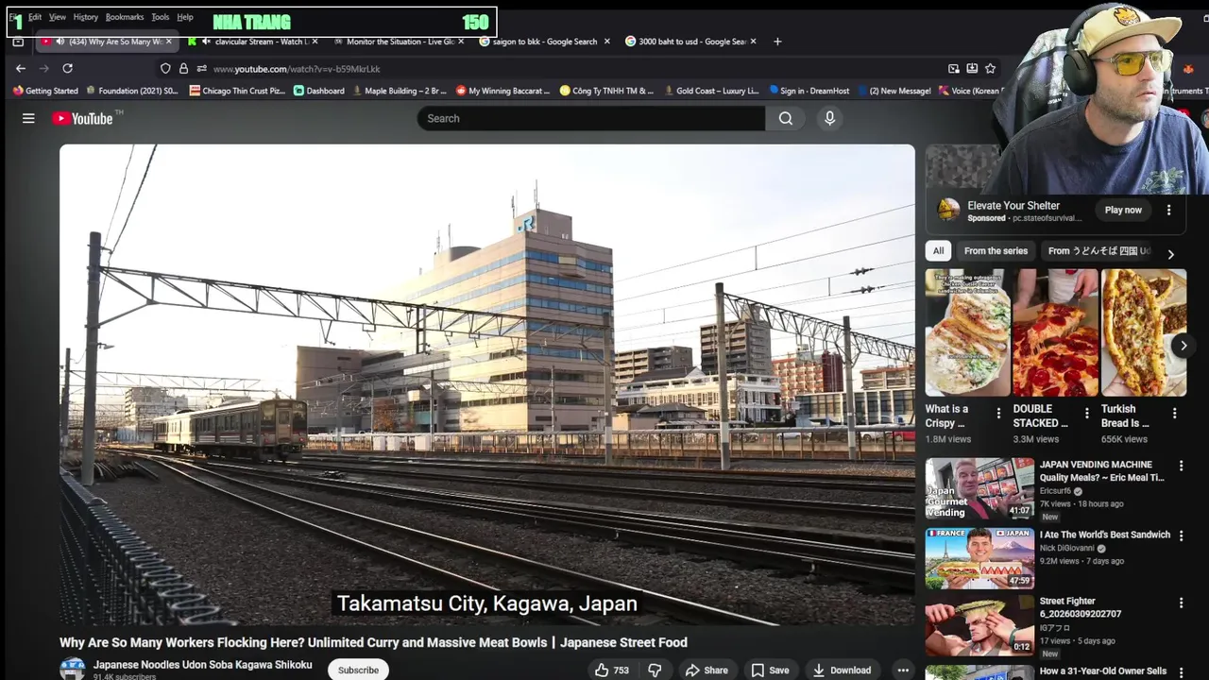Select the 'All' filter chip
The width and height of the screenshot is (1209, 680).
tap(938, 250)
